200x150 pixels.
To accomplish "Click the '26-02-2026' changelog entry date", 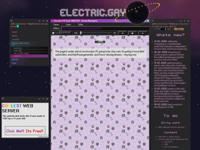I will point(160,52).
